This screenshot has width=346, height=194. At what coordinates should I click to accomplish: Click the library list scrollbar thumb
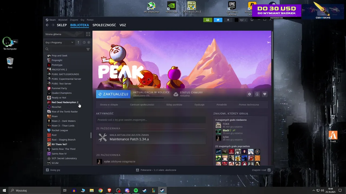click(x=91, y=135)
